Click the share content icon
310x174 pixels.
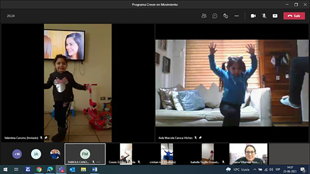pos(275,16)
